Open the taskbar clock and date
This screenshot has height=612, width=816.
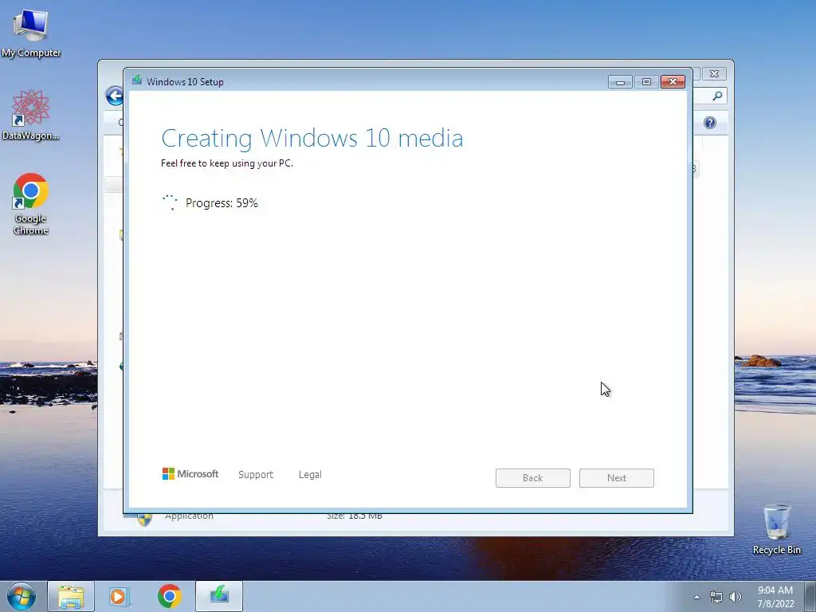click(x=775, y=597)
